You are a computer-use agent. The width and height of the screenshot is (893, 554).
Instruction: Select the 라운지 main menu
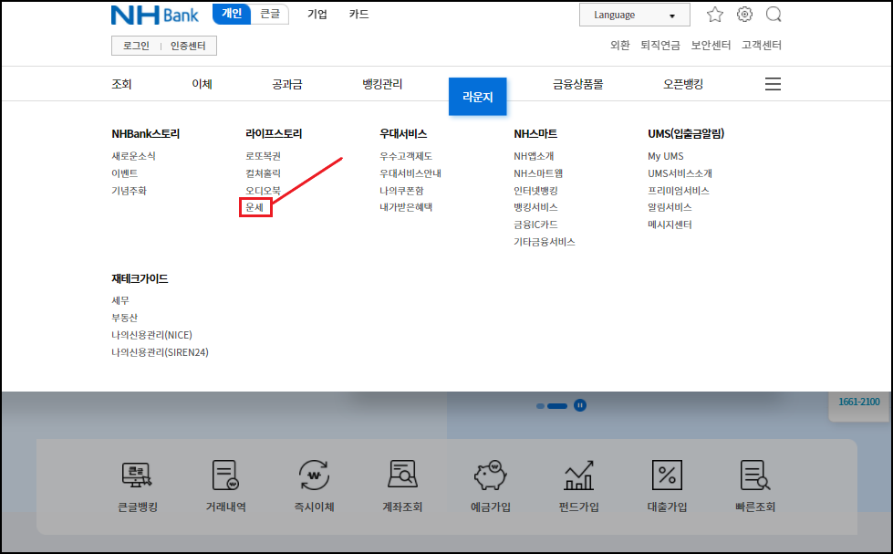click(477, 97)
